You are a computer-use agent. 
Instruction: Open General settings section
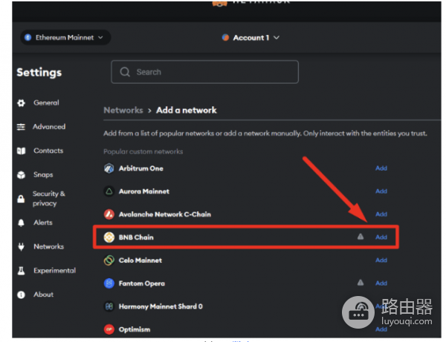[46, 103]
